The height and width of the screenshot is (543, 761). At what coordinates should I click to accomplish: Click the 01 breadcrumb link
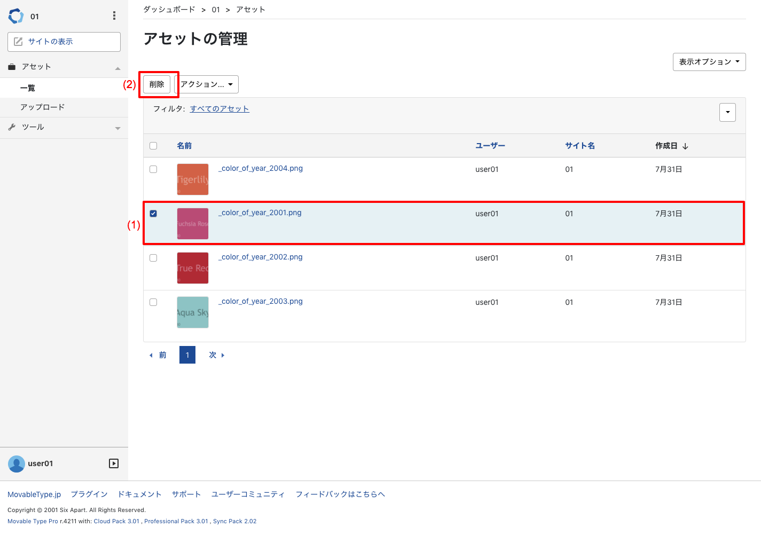point(216,10)
